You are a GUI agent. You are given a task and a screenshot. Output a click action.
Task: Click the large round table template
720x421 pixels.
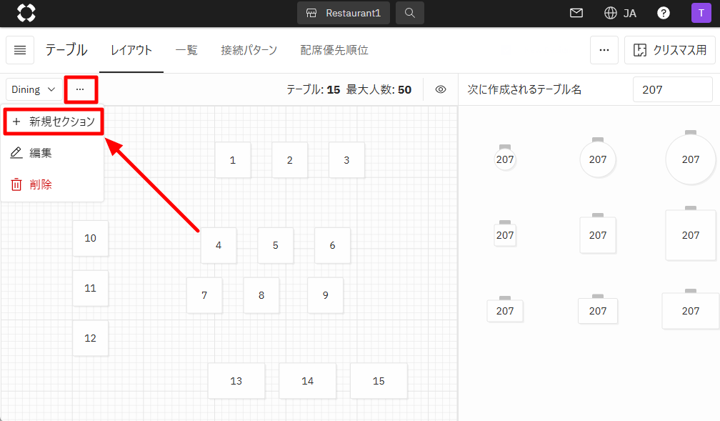coord(690,159)
